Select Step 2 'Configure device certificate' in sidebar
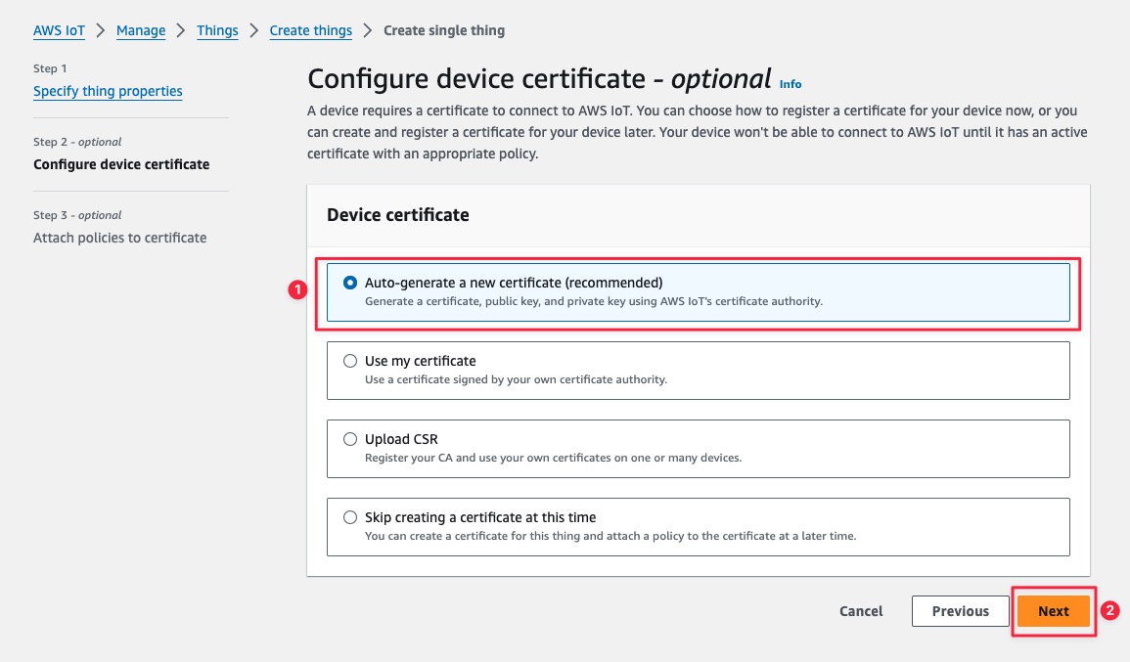Viewport: 1130px width, 662px height. tap(121, 164)
